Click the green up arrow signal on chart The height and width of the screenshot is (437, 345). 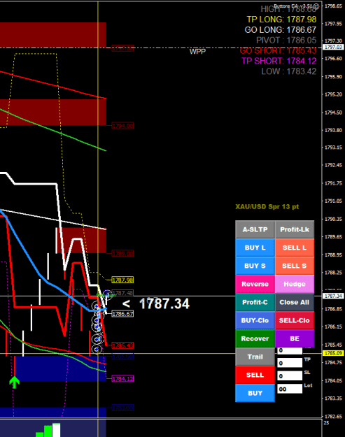(x=14, y=382)
